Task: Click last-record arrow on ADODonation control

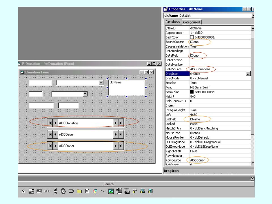Action: coord(121,123)
